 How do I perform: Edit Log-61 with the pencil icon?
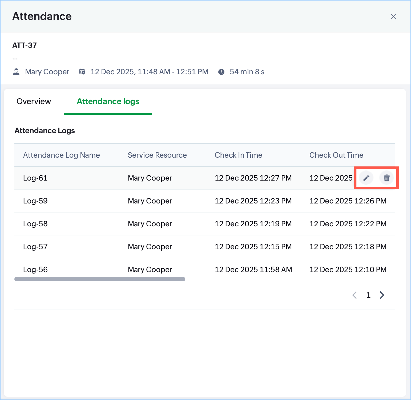point(366,178)
